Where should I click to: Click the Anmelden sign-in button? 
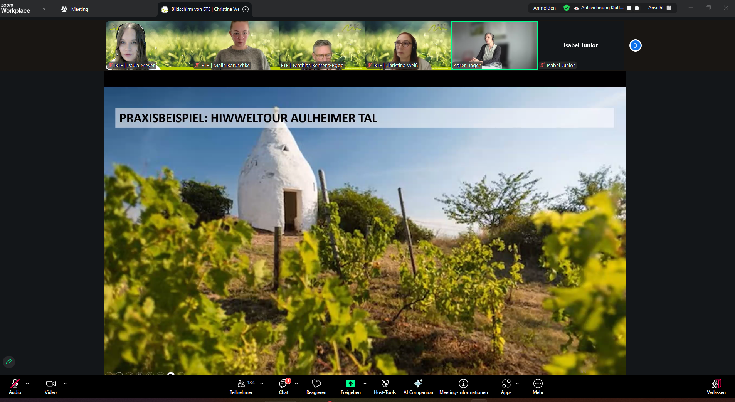[x=544, y=8]
